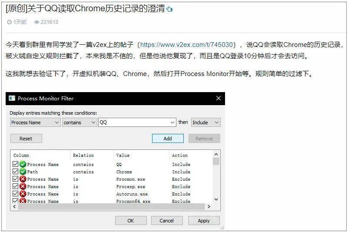Click the horizontal scrollbar track in filter list
The height and width of the screenshot is (232, 348).
(x=111, y=207)
